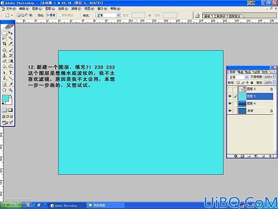Select the Rectangular Marquee tool
278x209 pixels.
(x=5, y=33)
